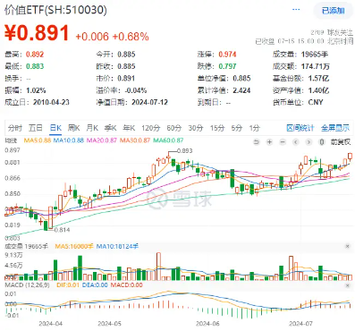Select the 季K quarterly candlestick tab

pos(110,128)
